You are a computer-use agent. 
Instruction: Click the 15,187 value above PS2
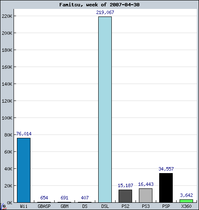tap(125, 185)
